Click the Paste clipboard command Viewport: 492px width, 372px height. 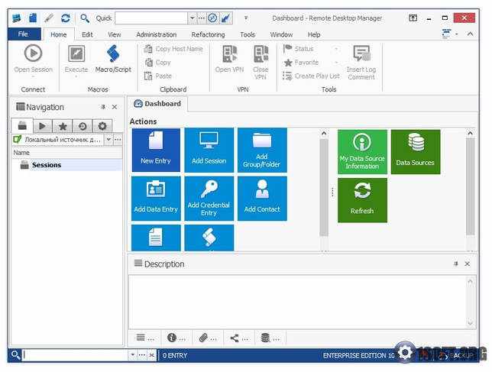(x=158, y=76)
